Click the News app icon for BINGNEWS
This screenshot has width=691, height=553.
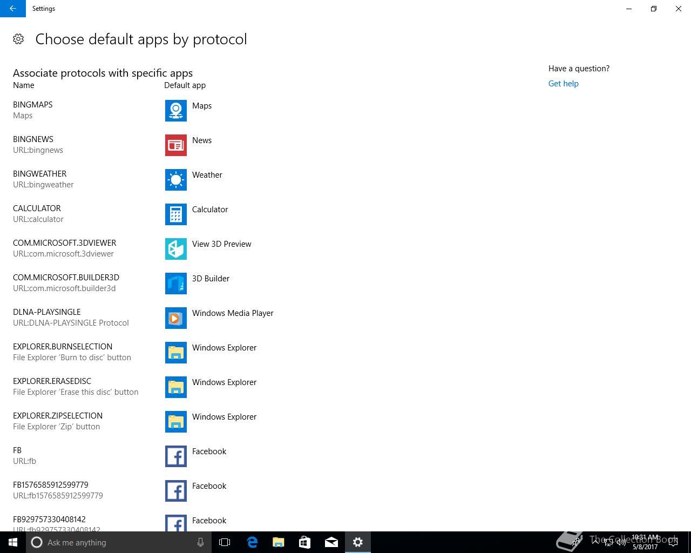(176, 145)
